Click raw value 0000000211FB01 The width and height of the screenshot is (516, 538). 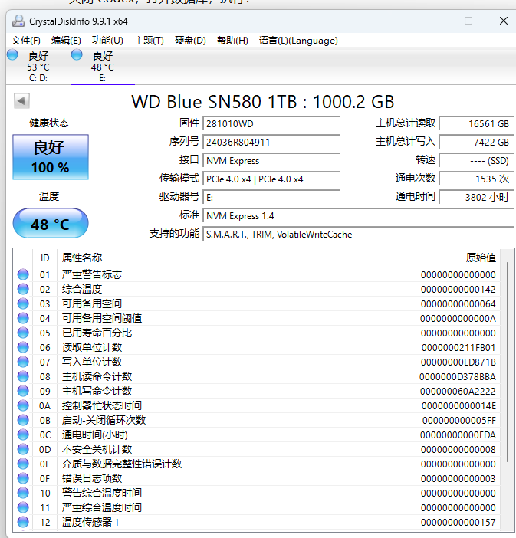pos(458,348)
